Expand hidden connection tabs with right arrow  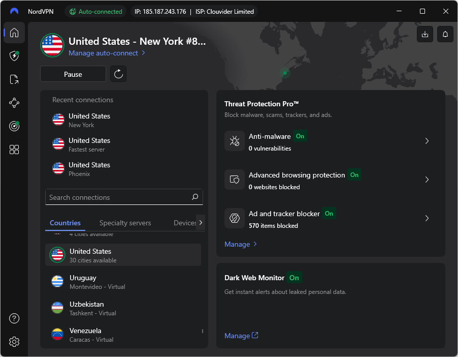coord(201,222)
